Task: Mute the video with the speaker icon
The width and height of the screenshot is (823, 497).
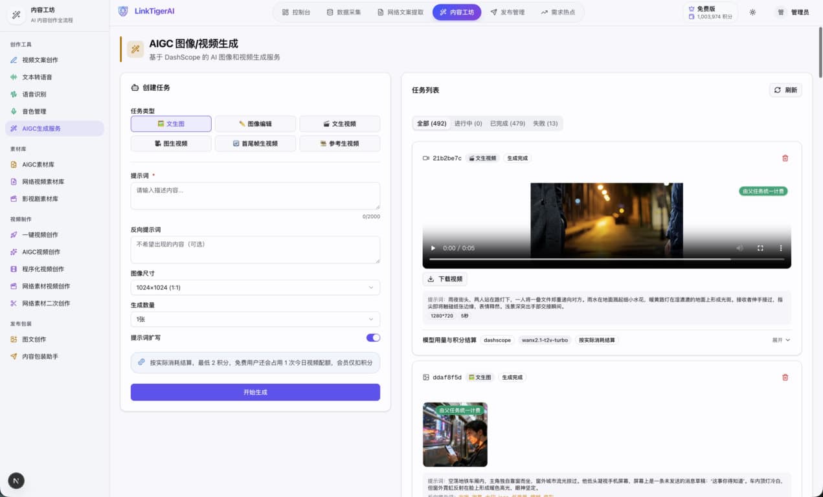Action: point(739,248)
